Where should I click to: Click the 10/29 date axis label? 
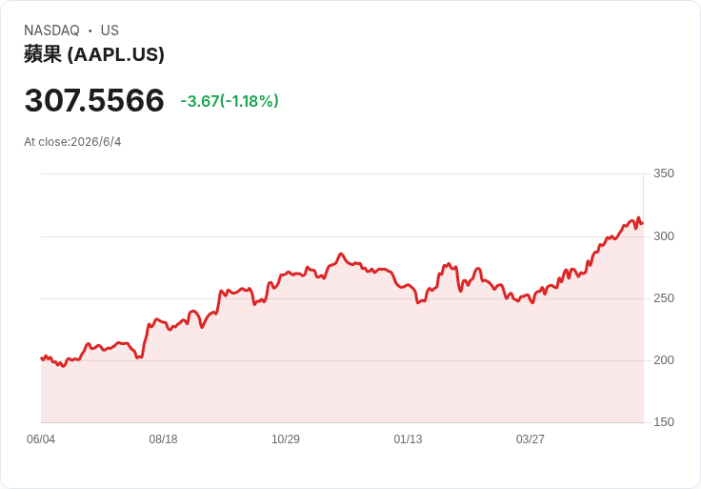tap(286, 438)
